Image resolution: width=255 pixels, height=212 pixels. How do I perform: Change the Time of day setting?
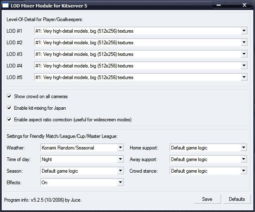point(120,159)
